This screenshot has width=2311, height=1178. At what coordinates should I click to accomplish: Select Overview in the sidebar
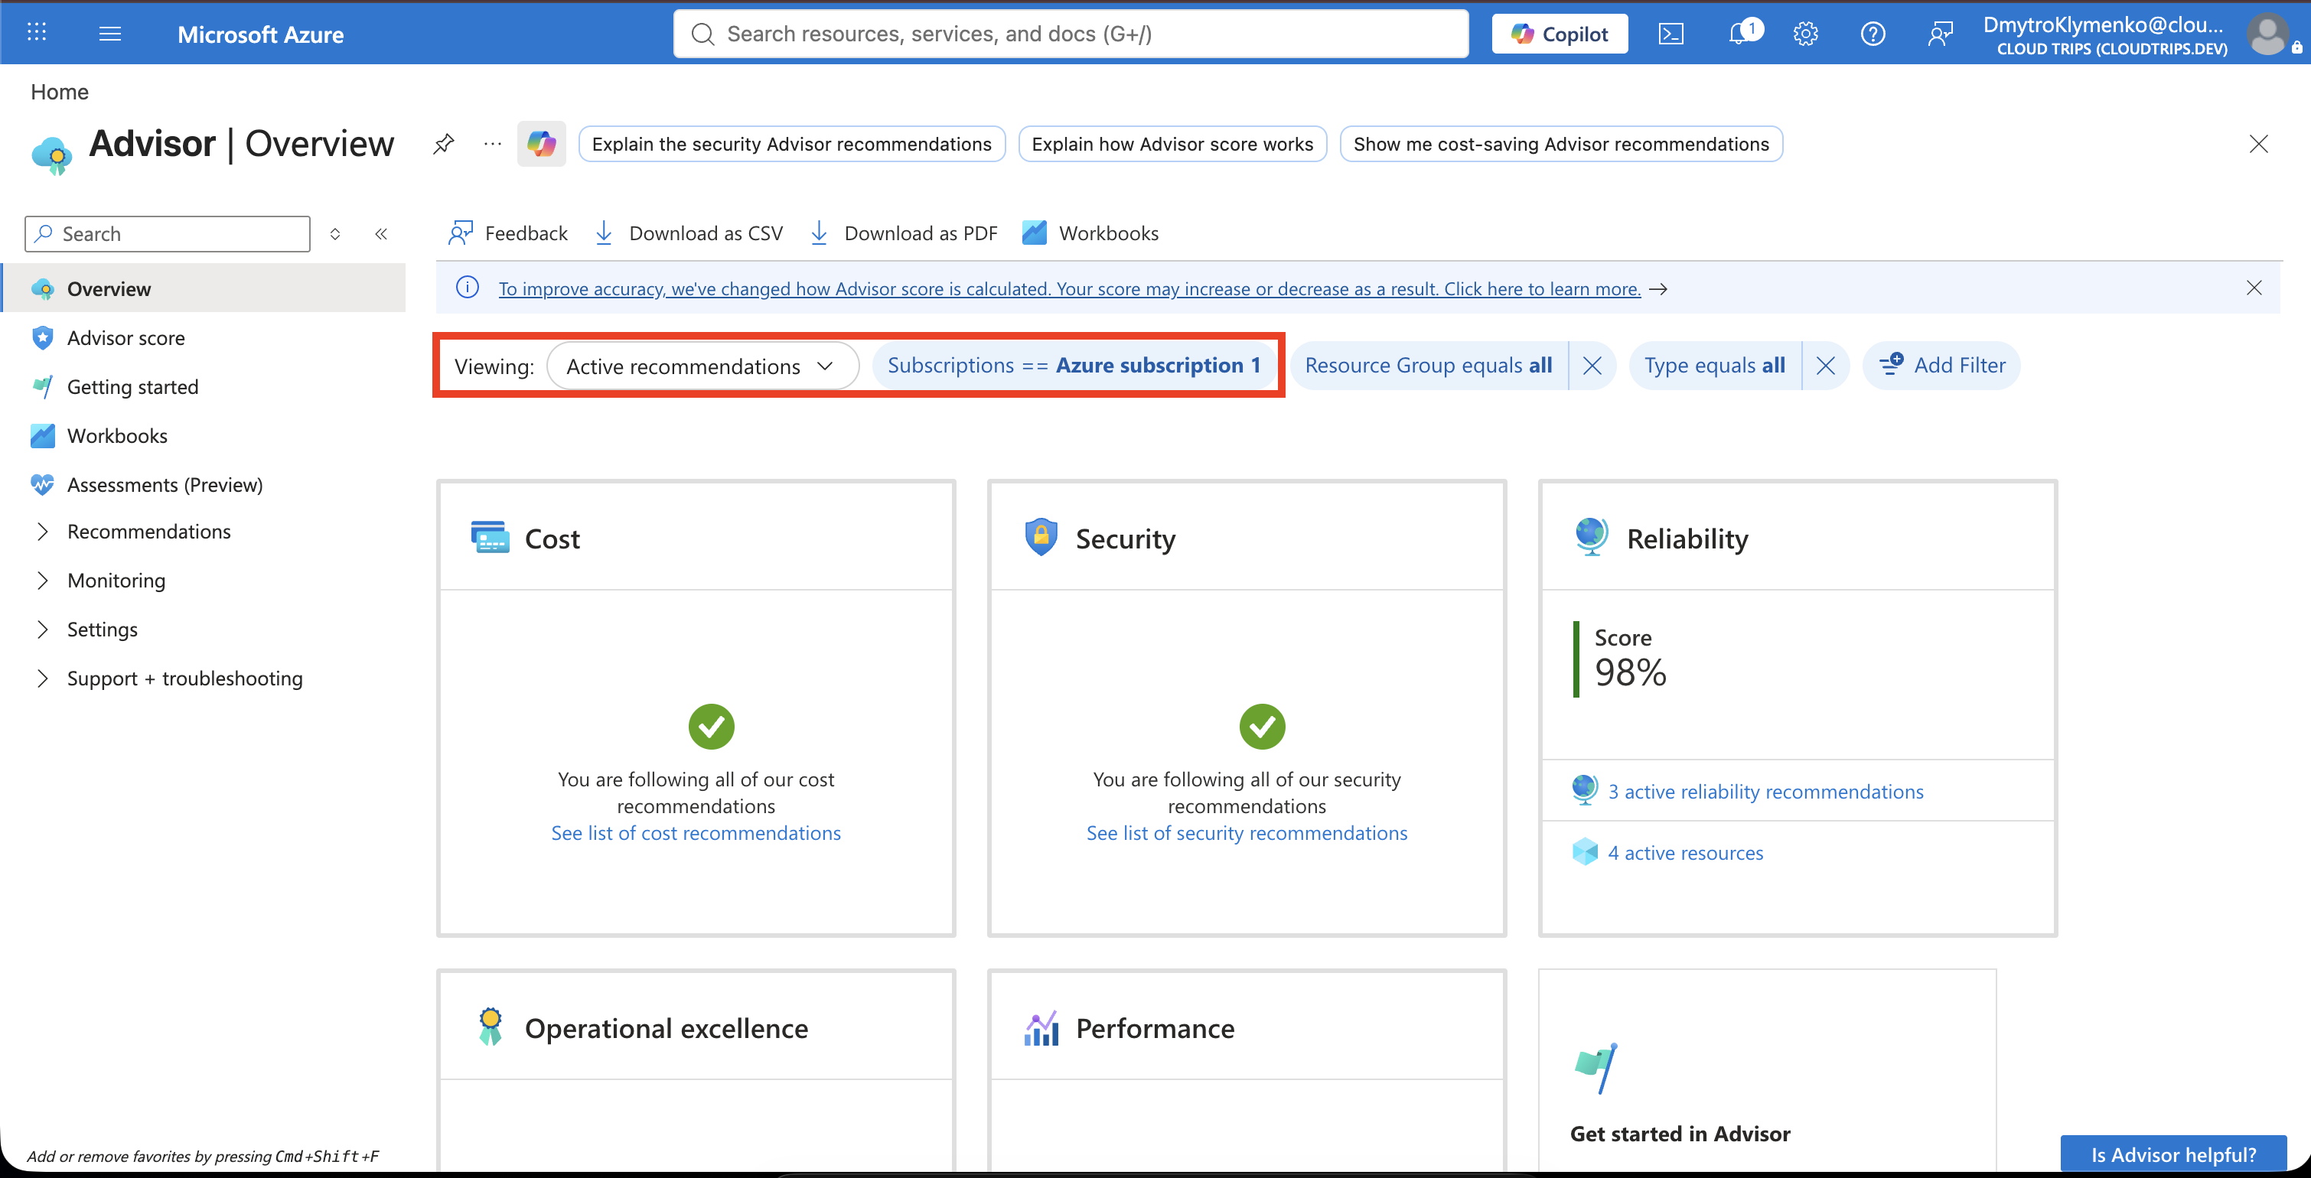(204, 288)
